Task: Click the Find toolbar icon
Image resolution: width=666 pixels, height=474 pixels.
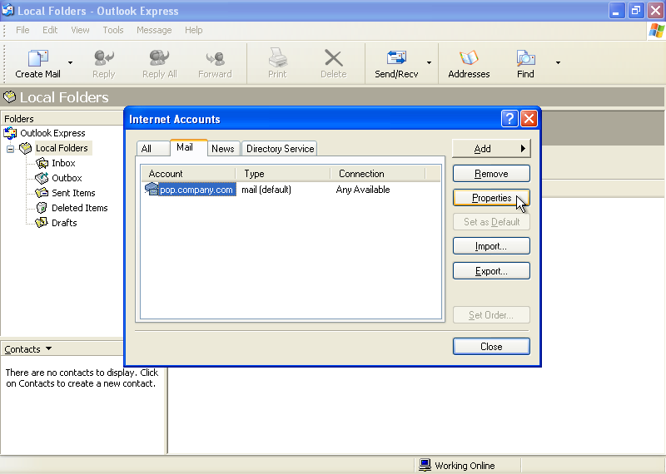Action: point(525,58)
